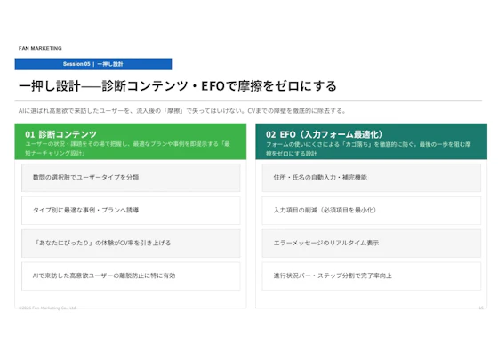This screenshot has height=352, width=498.
Task: Click the row タイプ別に最適な事例・プランへ誘導
Action: (131, 211)
